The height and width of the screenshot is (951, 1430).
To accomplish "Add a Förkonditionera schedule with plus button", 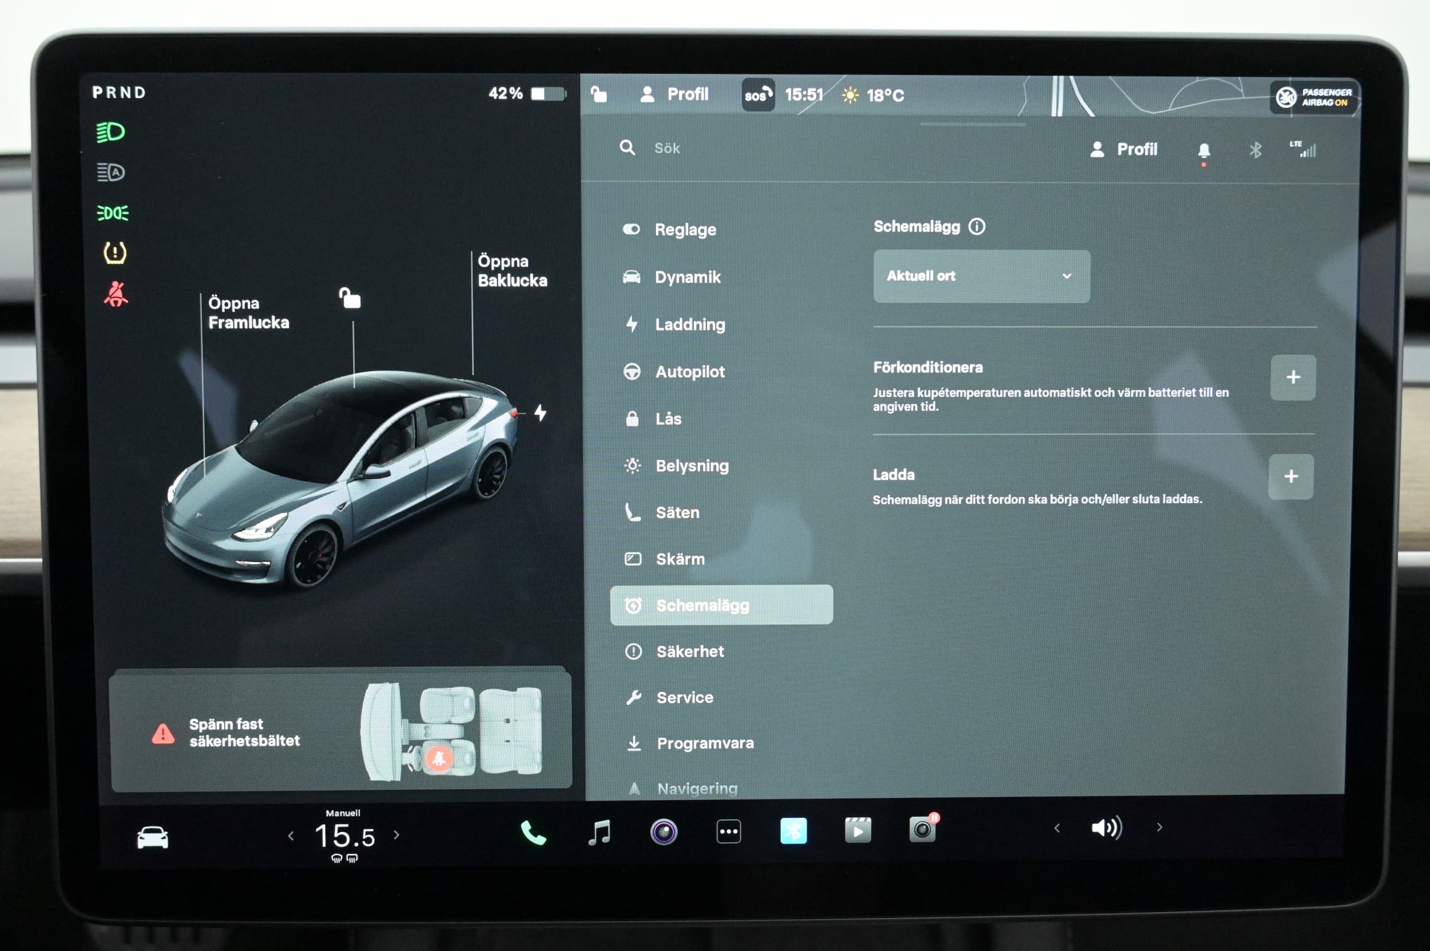I will pyautogui.click(x=1293, y=377).
